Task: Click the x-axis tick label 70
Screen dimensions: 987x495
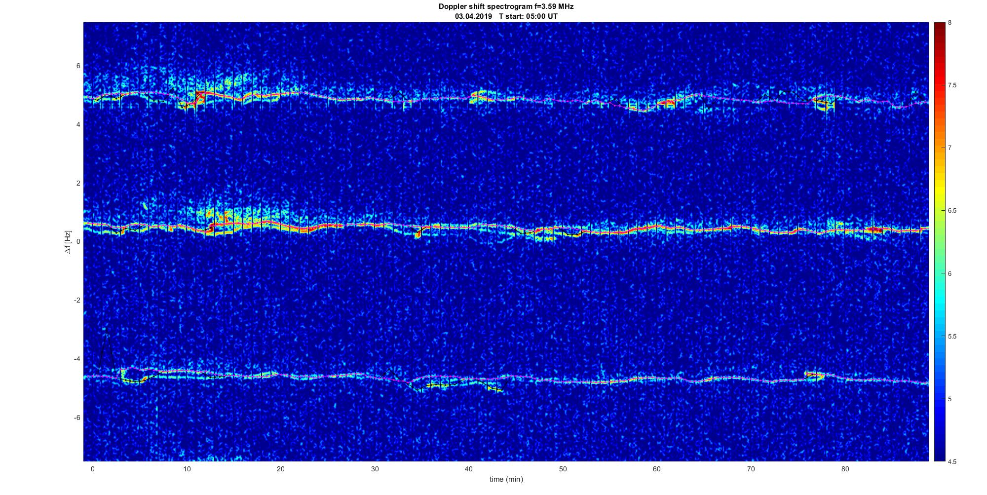Action: 751,469
